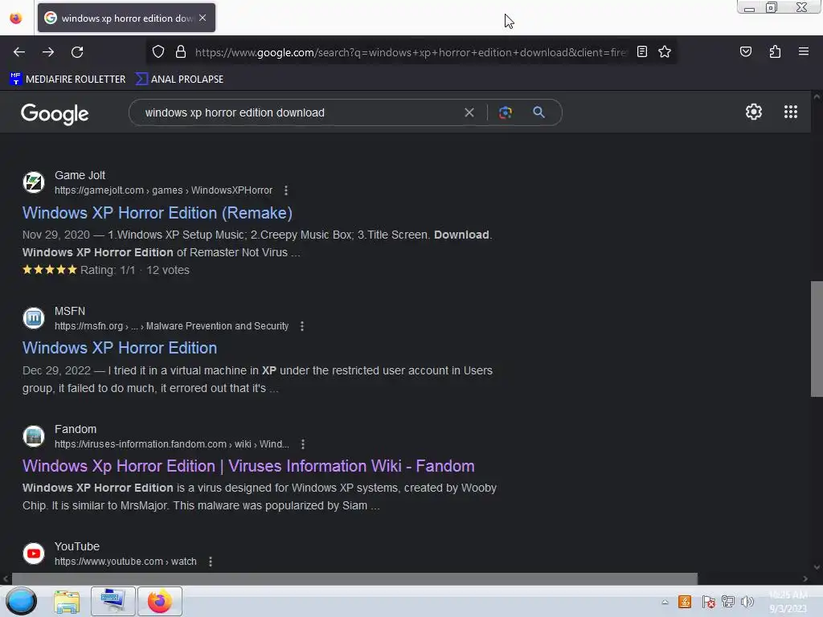Image resolution: width=823 pixels, height=617 pixels.
Task: Open Action Center flag tray icon
Action: coord(707,602)
